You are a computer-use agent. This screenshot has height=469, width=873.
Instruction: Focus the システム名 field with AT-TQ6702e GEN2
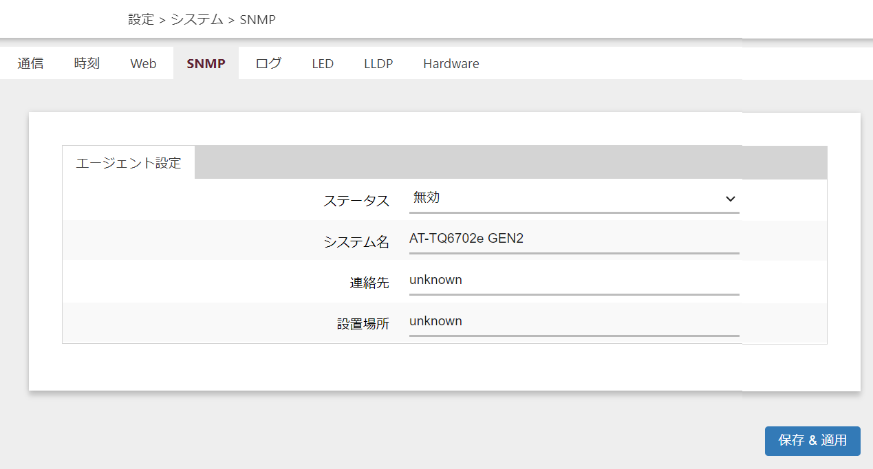574,239
